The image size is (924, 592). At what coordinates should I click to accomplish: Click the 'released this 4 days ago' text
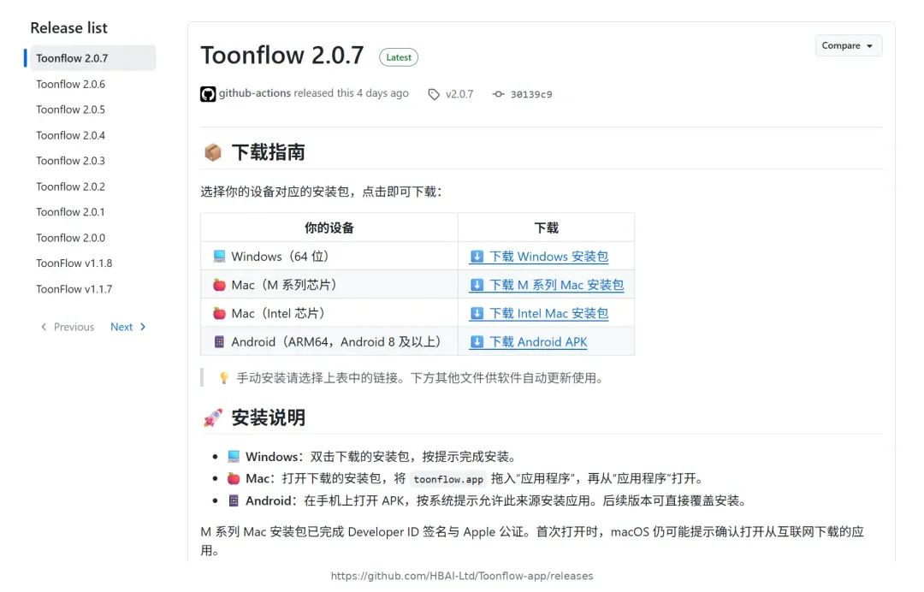[352, 93]
